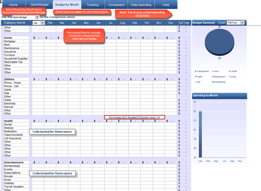The width and height of the screenshot is (261, 191).
Task: Click the Select Budget by Month callout
Action: (24, 11)
